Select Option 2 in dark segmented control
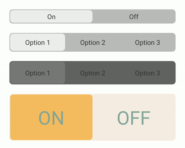Screen dimensions: 185x148 92,73
